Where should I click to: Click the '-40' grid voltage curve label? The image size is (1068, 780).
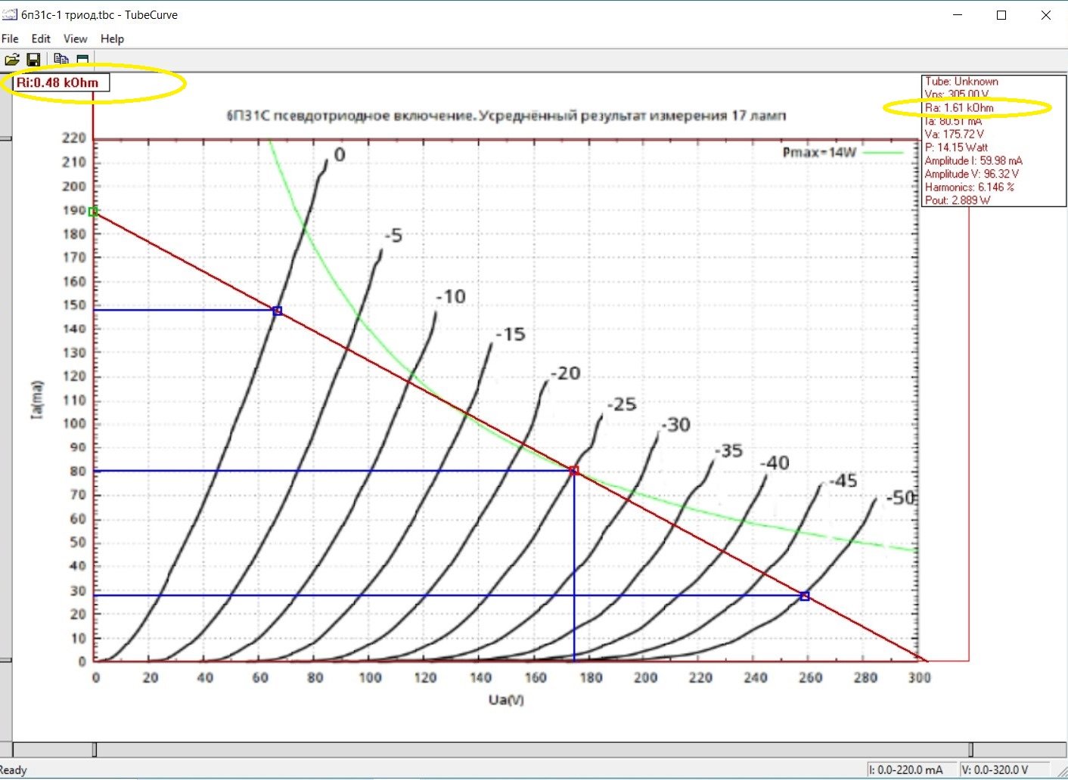click(775, 463)
